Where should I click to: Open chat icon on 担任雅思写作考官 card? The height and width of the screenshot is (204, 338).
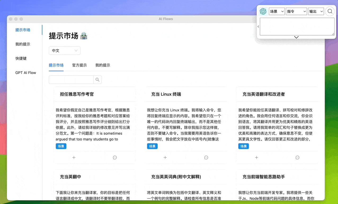click(115, 157)
